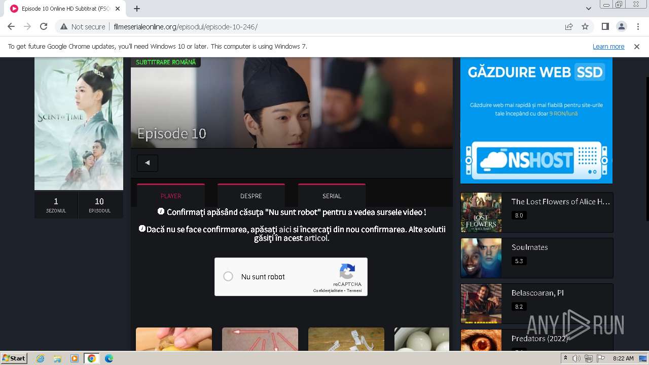This screenshot has width=649, height=365.
Task: Select Episodul 10 box
Action: point(100,205)
